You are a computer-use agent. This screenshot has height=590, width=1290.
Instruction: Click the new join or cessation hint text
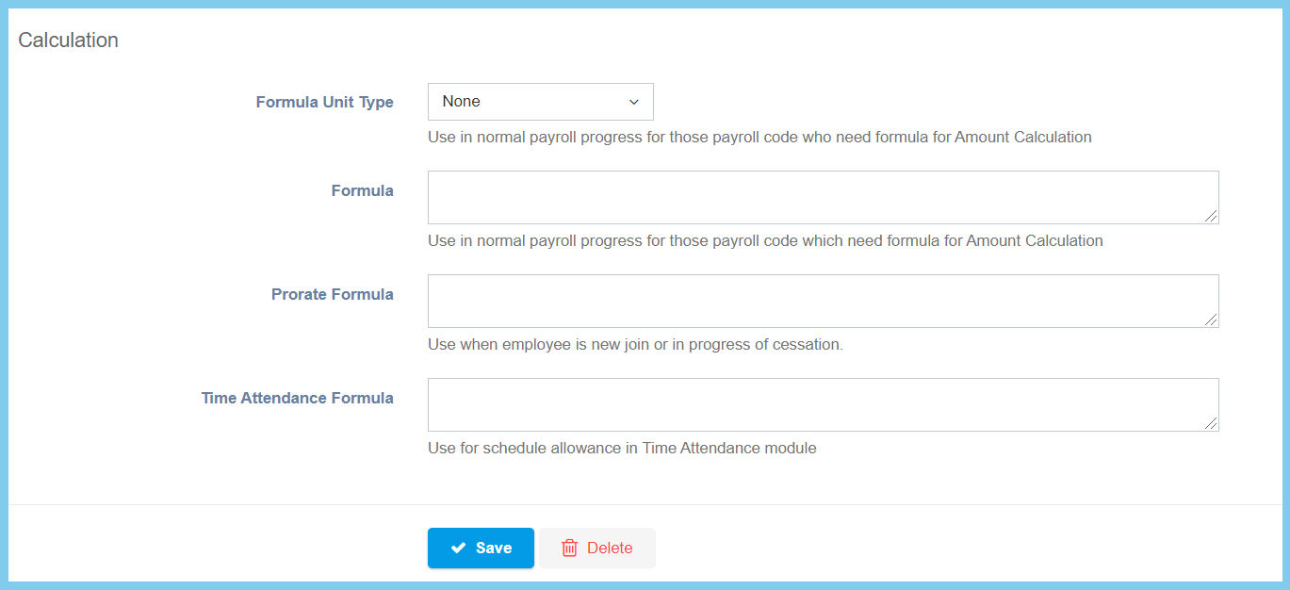[635, 344]
